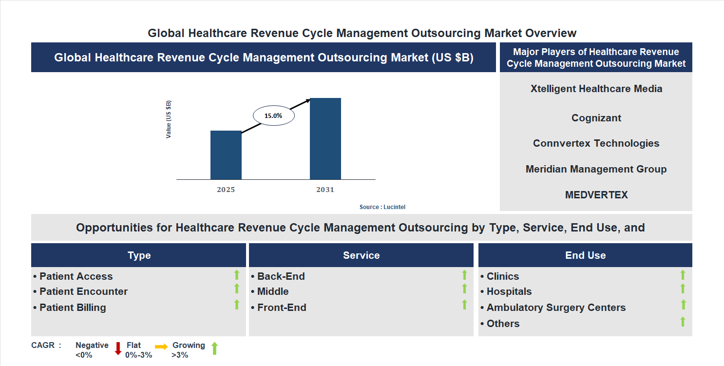Screen dimensions: 724x366
Task: Select the End Use column header
Action: [x=585, y=255]
